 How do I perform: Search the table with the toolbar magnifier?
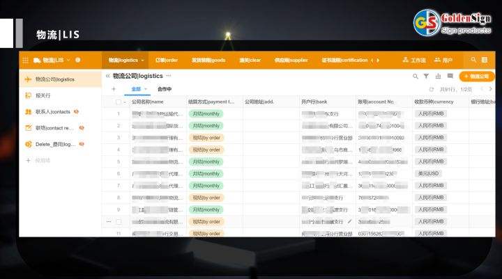pyautogui.click(x=416, y=76)
